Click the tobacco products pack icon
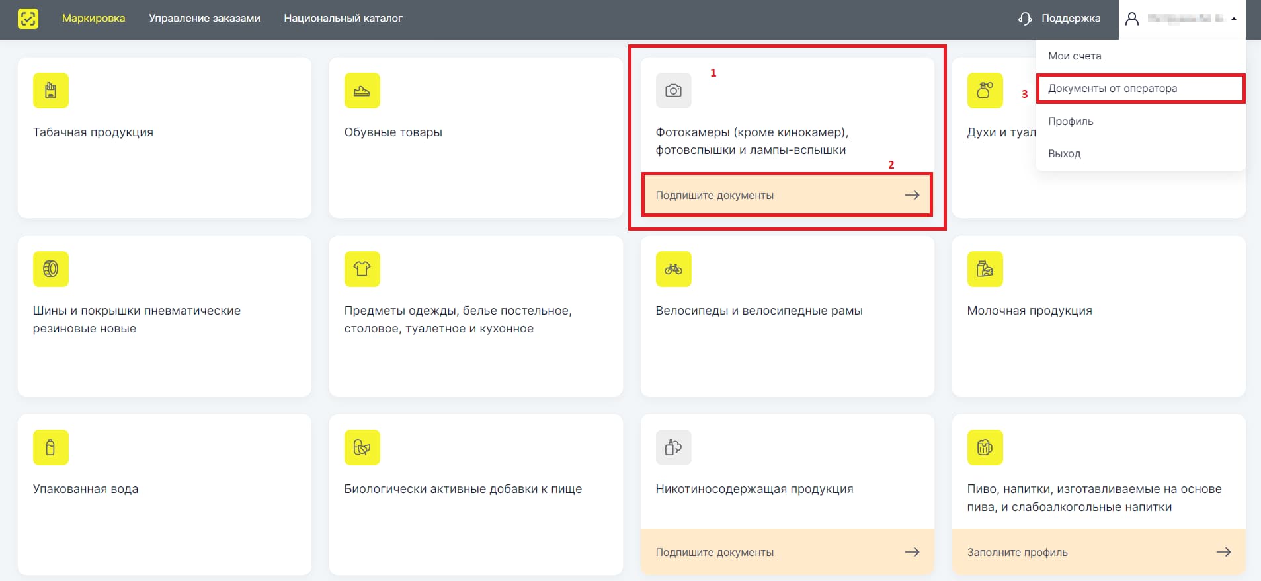Viewport: 1261px width, 581px height. coord(51,91)
